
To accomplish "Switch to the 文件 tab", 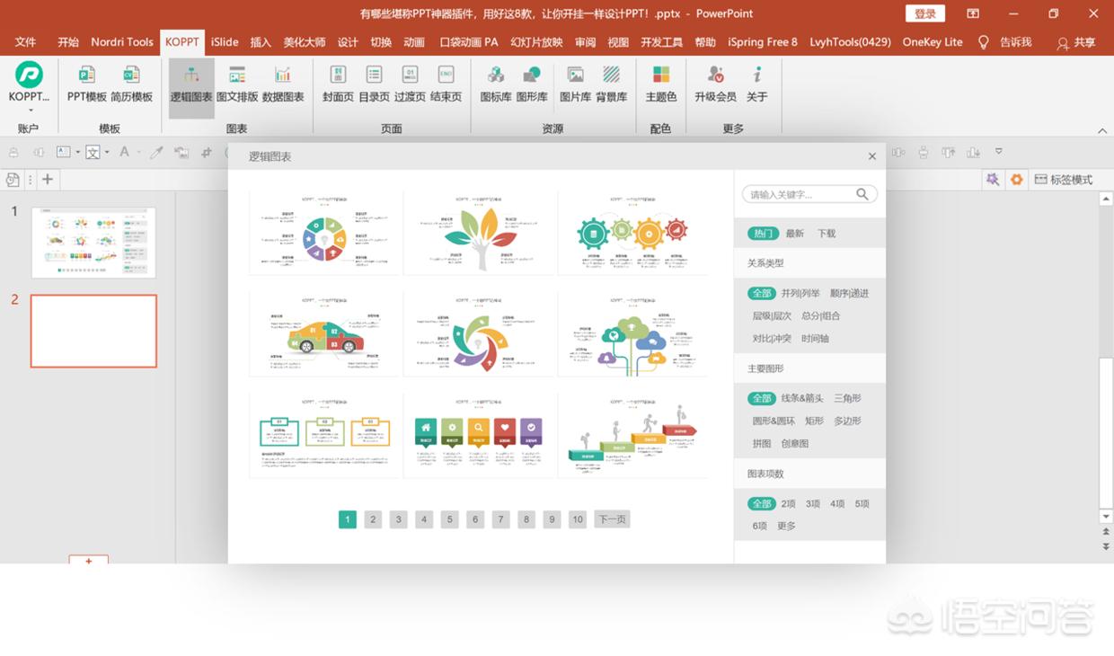I will (x=25, y=42).
